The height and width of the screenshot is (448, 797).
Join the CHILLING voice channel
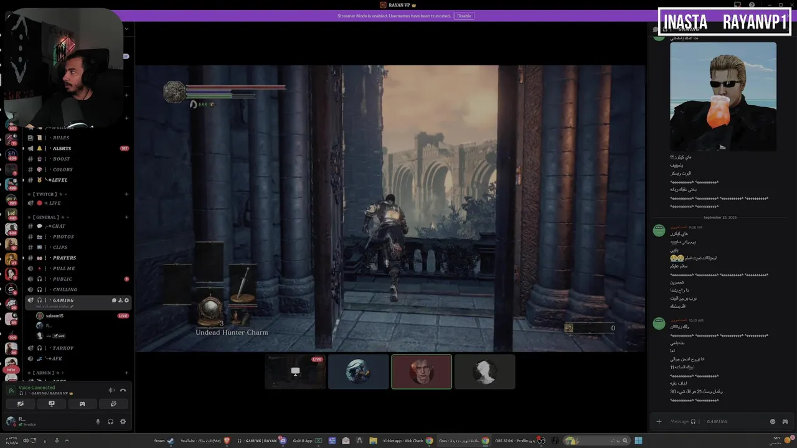tap(78, 289)
